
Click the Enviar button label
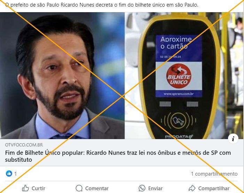click(x=155, y=188)
